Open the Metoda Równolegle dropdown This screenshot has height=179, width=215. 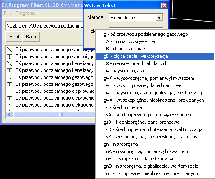pyautogui.click(x=159, y=18)
